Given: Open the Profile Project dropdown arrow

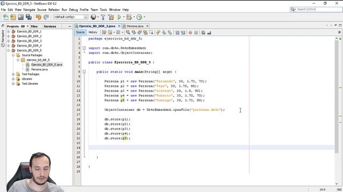Looking at the screenshot, I should click(144, 17).
